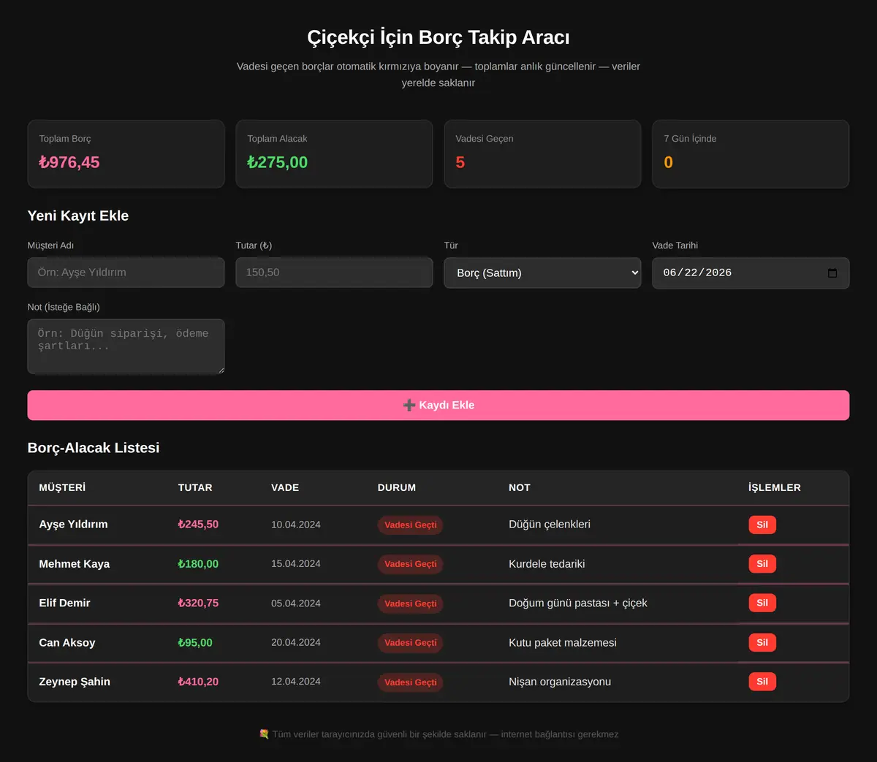Click Vadesi Geçti badge in Zeynep Şahin row
This screenshot has height=762, width=877.
(411, 682)
